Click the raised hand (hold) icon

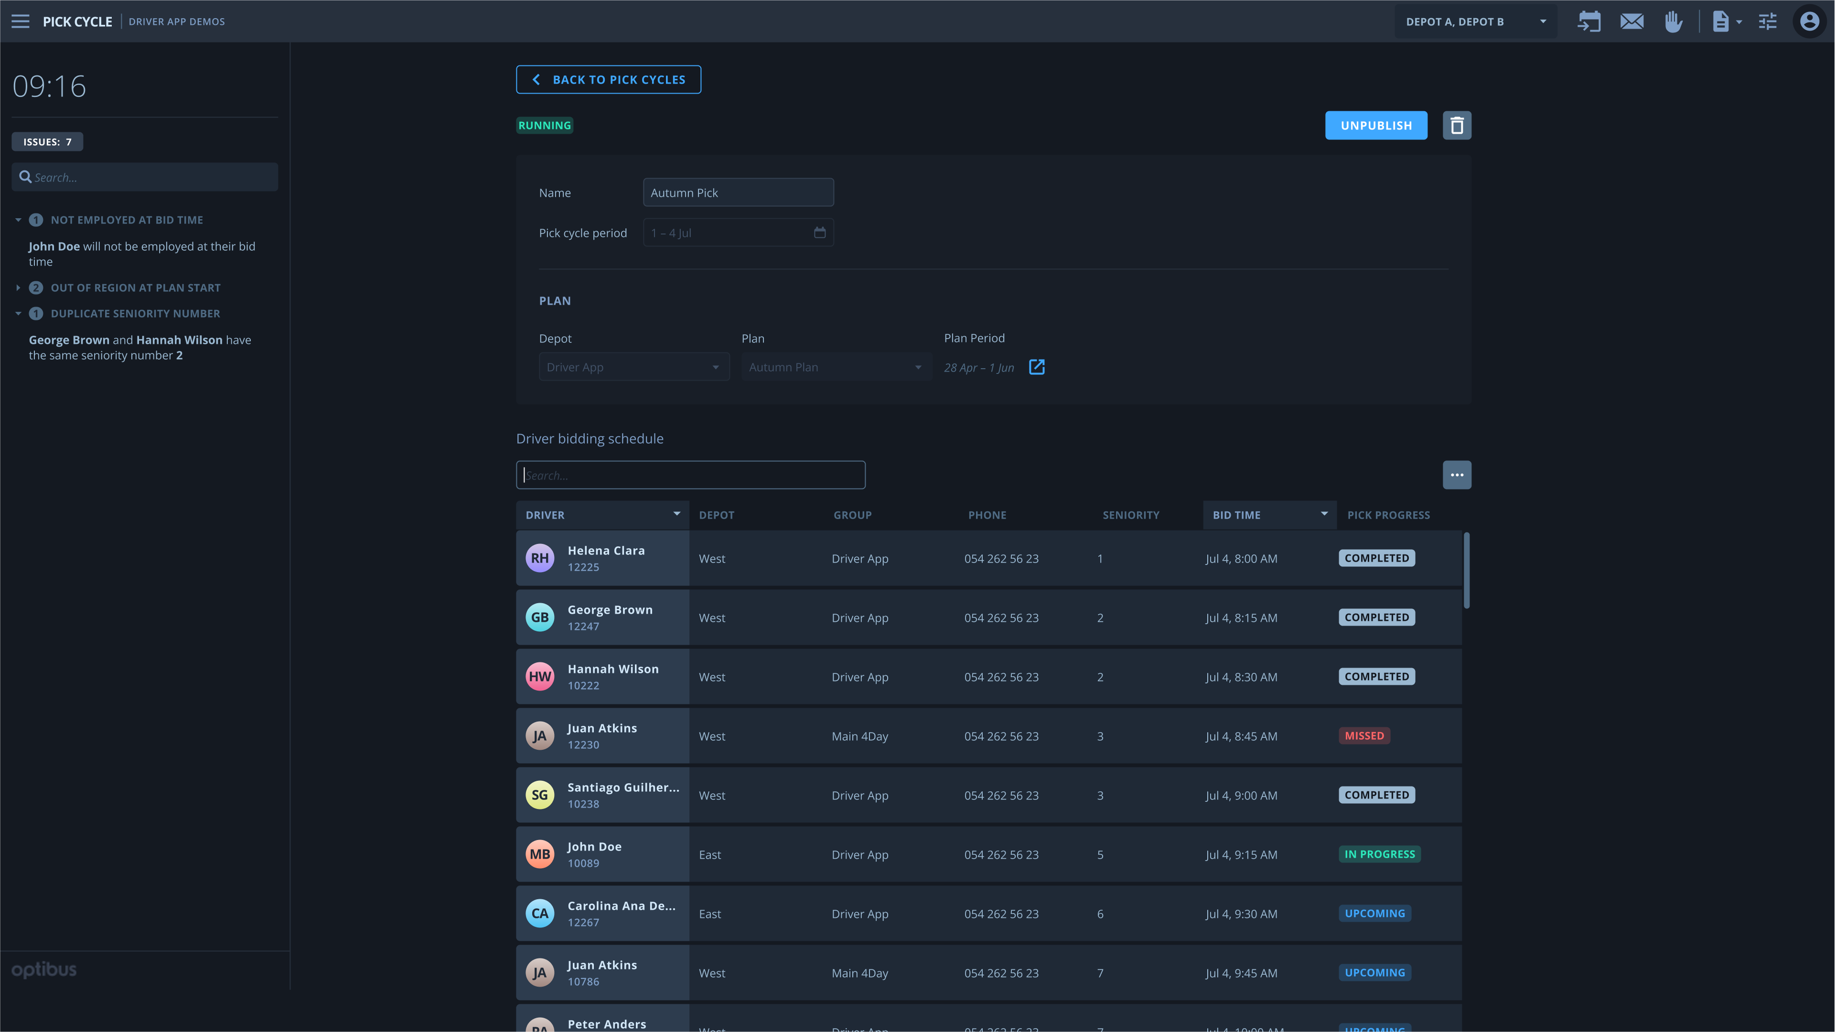pyautogui.click(x=1674, y=21)
